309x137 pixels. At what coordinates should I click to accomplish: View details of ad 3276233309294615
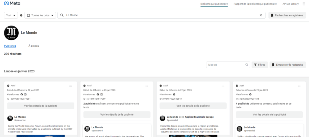[x=269, y=114]
